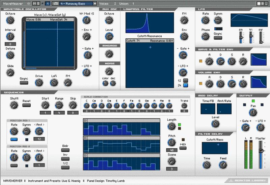Click the right blue square above Pan knob

click(x=262, y=105)
